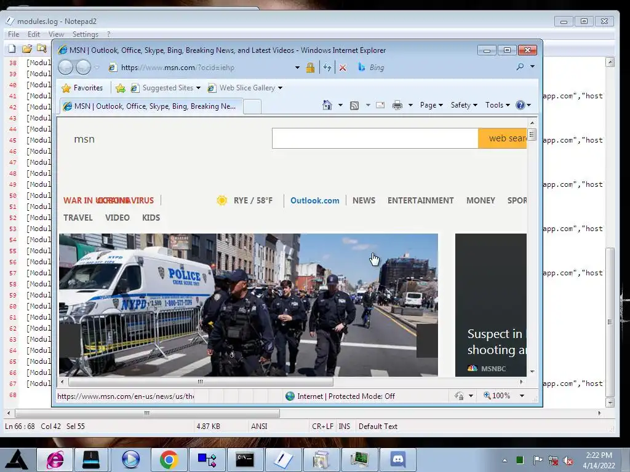This screenshot has width=630, height=472.
Task: Open the search provider dropdown arrow
Action: (x=532, y=66)
